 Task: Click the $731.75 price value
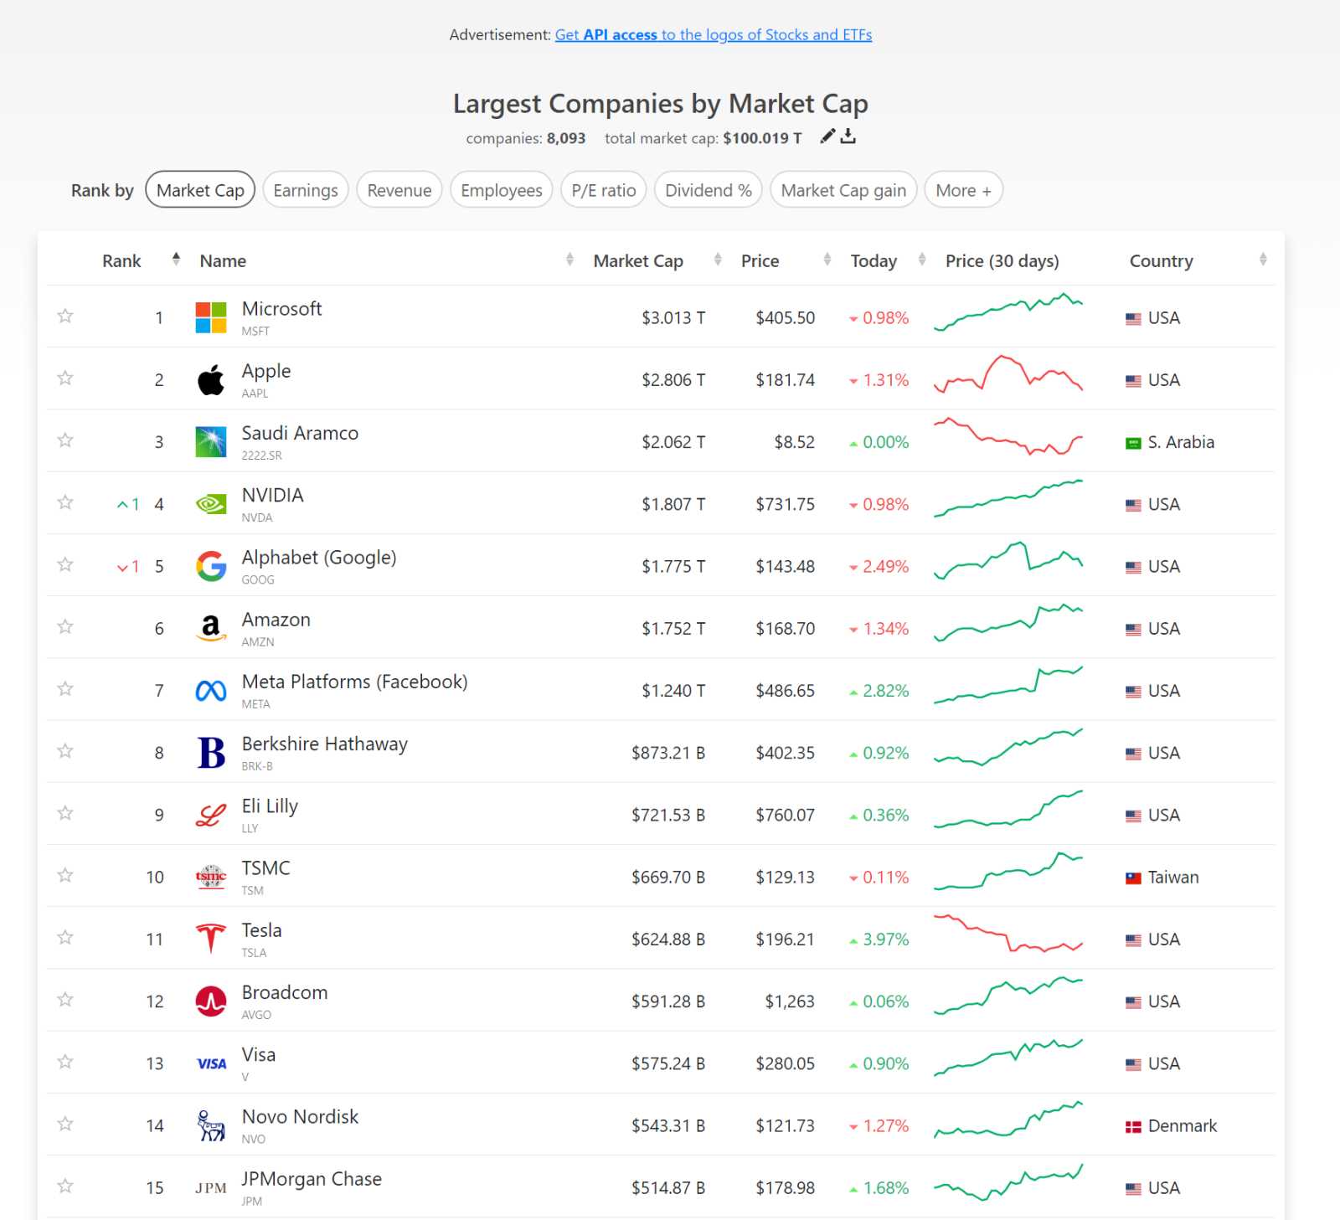[785, 504]
